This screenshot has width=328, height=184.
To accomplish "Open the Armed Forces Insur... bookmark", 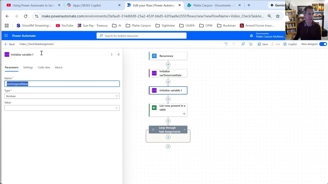I will point(257,26).
